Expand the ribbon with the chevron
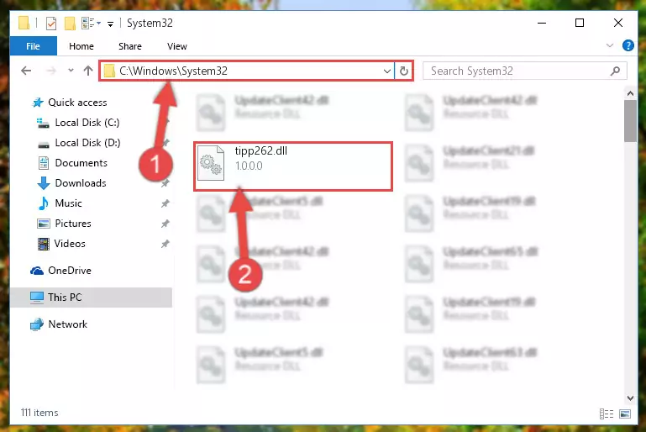 (x=610, y=45)
